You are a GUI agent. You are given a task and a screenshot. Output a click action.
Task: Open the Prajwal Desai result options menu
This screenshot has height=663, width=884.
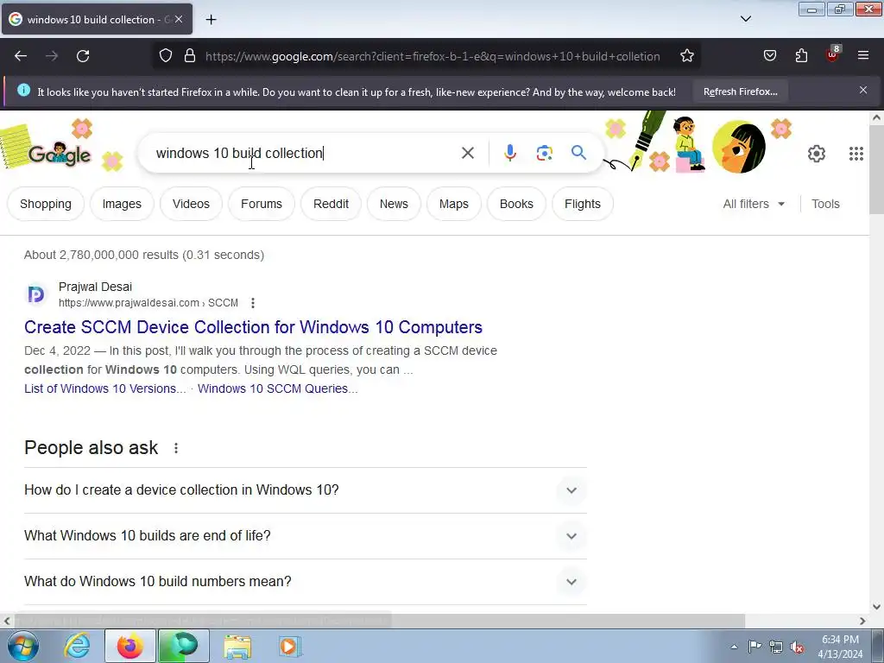(x=253, y=303)
